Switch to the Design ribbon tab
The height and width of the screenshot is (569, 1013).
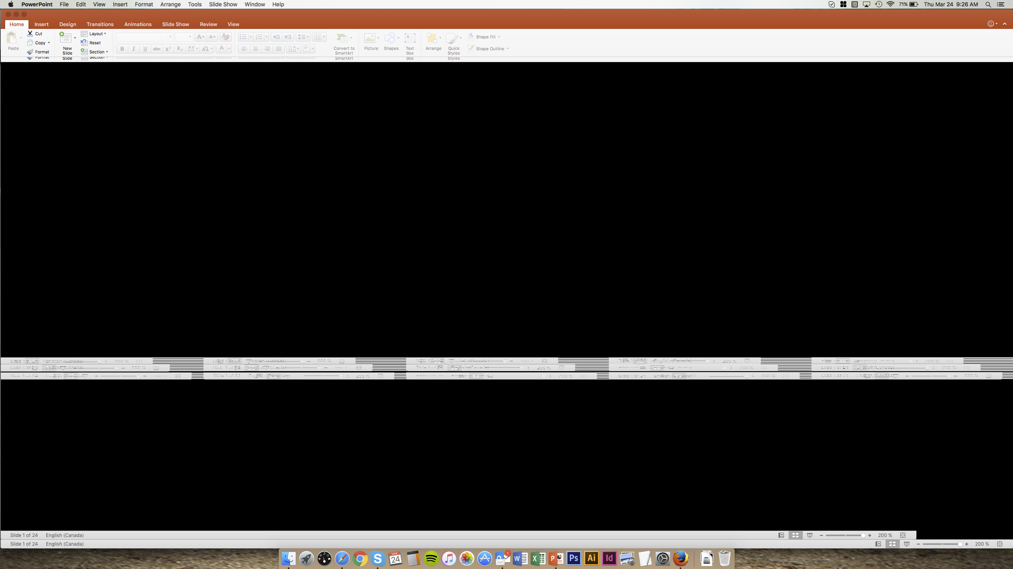[x=68, y=24]
